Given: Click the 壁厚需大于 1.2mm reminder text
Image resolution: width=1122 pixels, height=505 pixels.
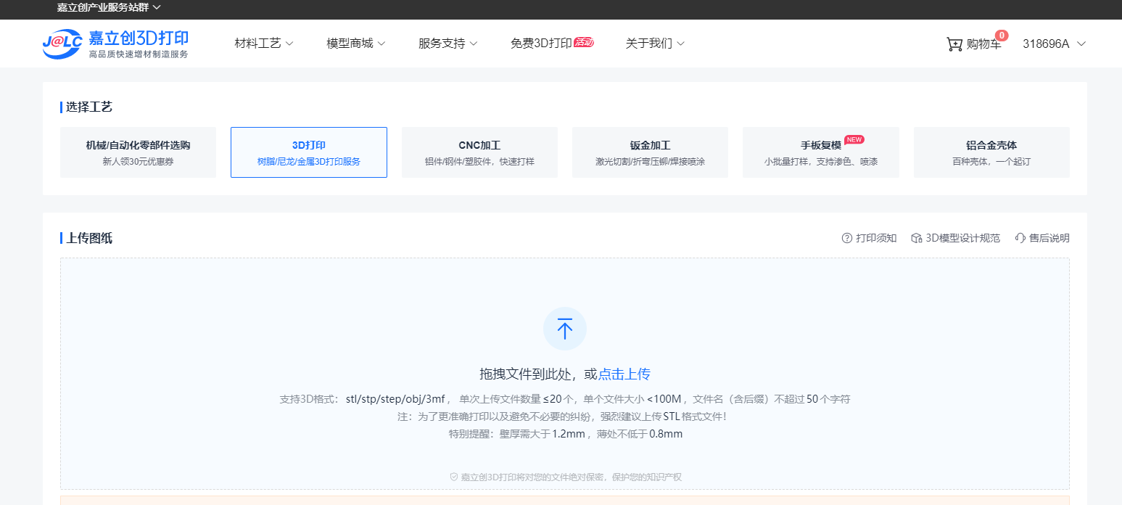Looking at the screenshot, I should [x=542, y=434].
